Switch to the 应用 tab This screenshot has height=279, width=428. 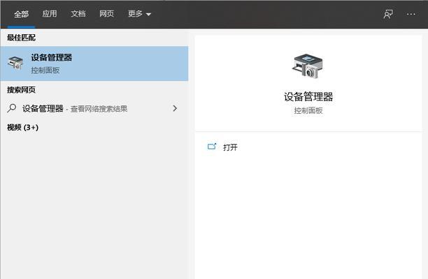(x=50, y=14)
